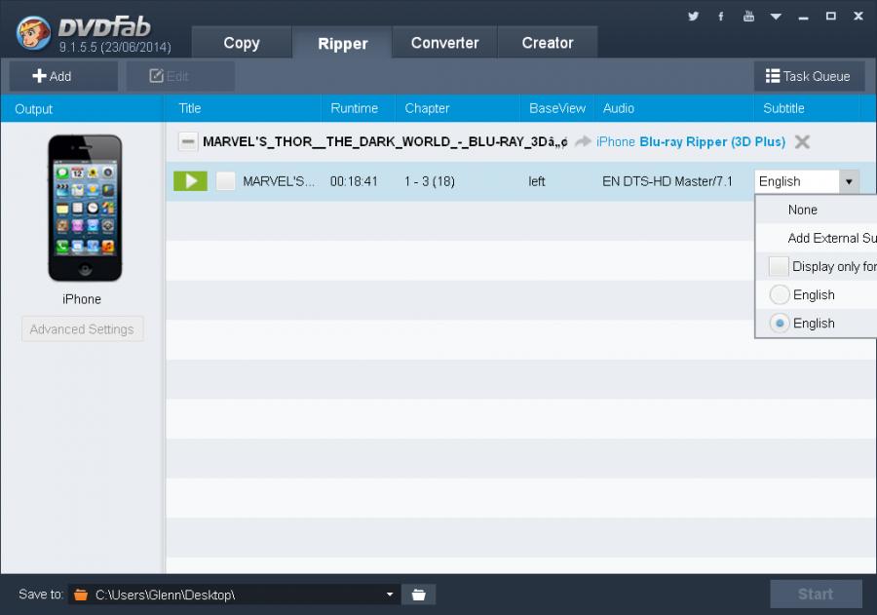Remove the MARVEL'S_THOR source with X

[x=802, y=142]
